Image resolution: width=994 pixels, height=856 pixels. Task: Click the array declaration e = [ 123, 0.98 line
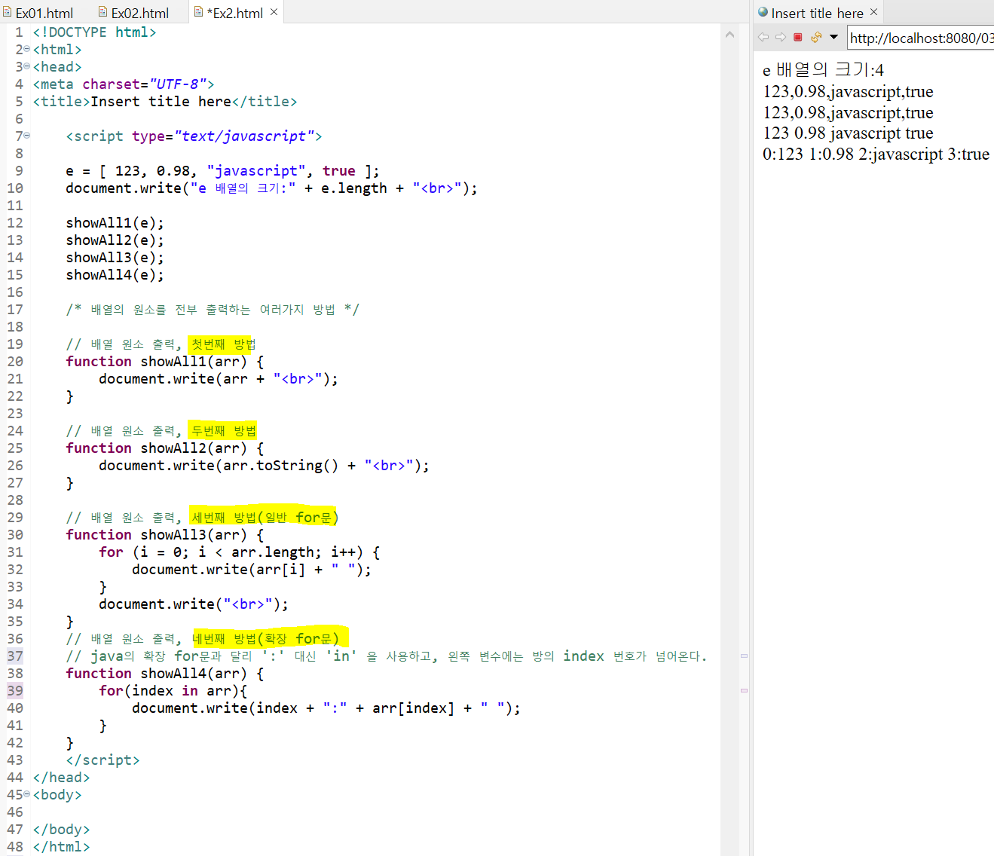222,171
